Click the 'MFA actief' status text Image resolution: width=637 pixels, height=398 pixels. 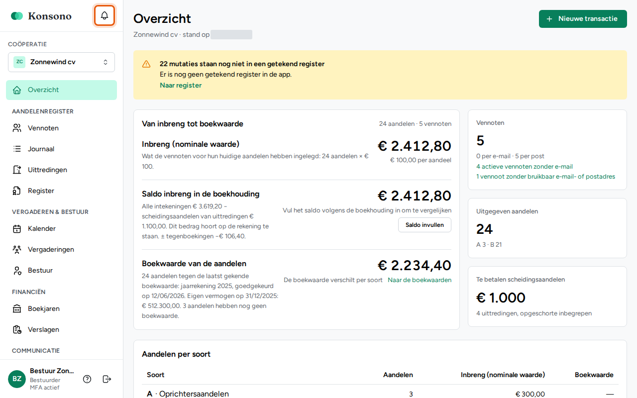pyautogui.click(x=44, y=388)
